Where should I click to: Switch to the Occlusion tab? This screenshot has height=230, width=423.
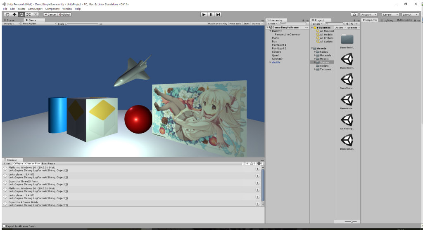click(404, 20)
